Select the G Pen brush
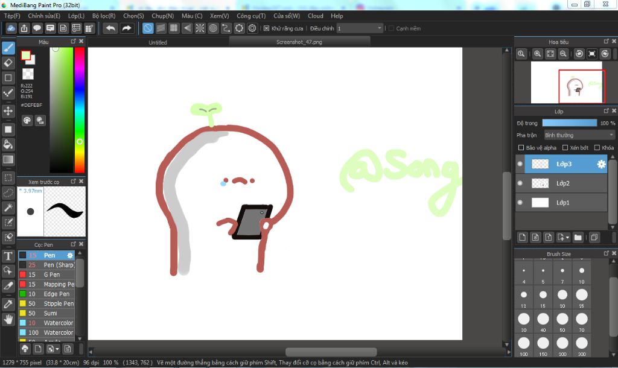The width and height of the screenshot is (618, 368). pos(51,274)
